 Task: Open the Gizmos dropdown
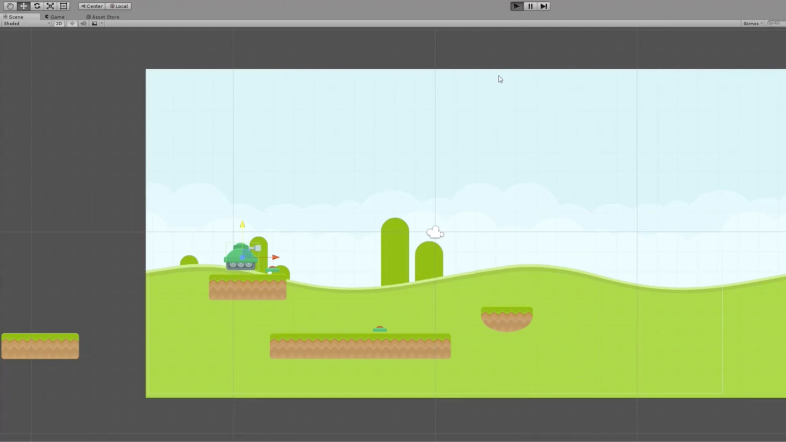click(x=753, y=24)
